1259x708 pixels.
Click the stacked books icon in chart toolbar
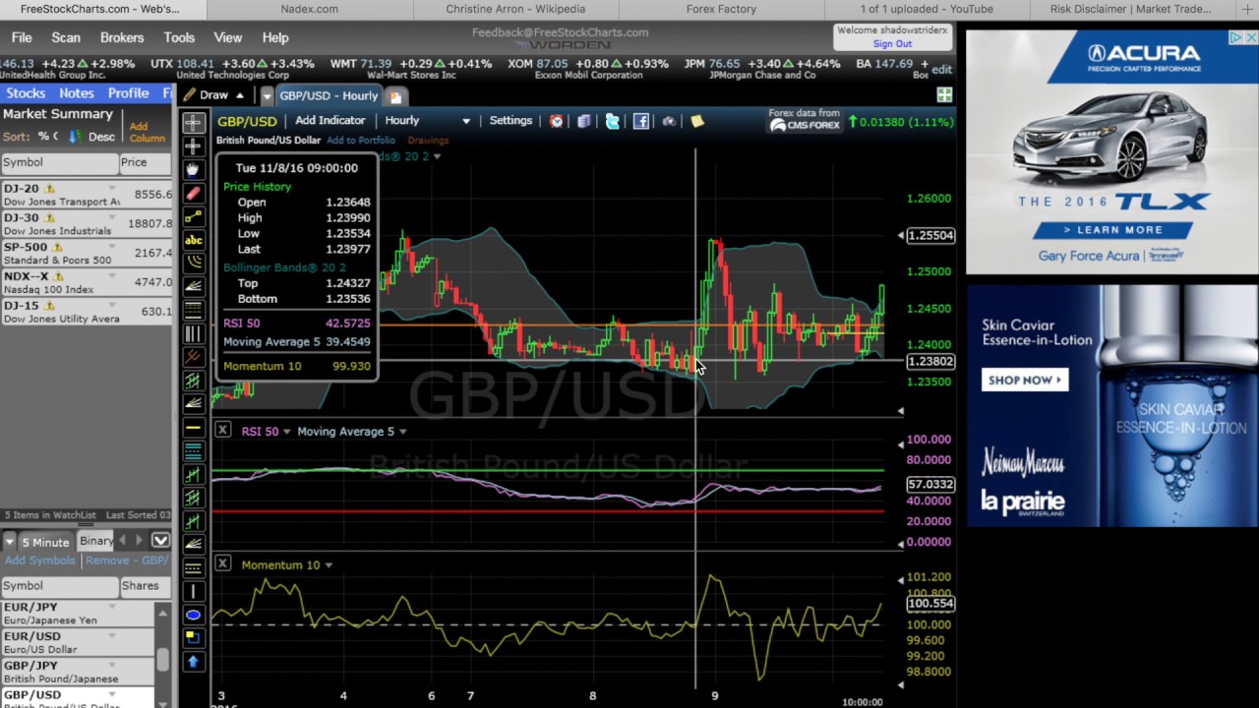[584, 121]
